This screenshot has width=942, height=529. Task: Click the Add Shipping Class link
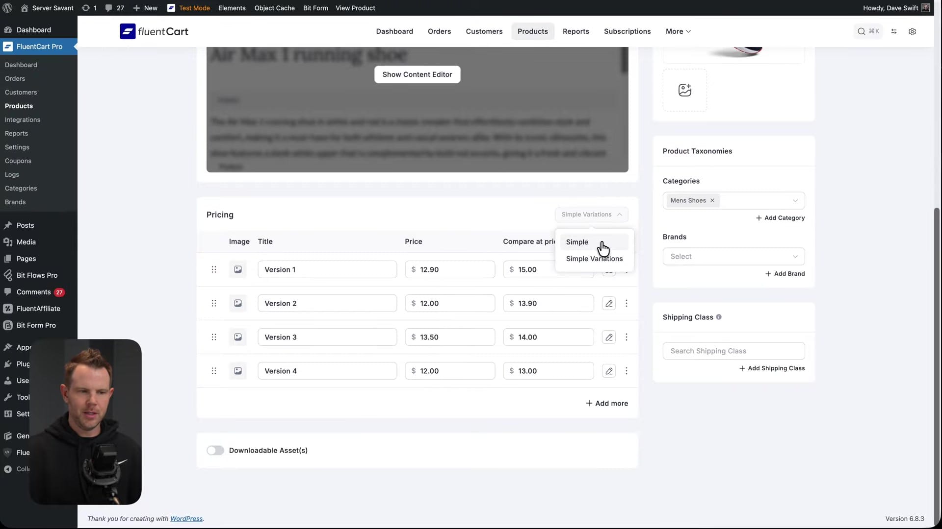[772, 368]
